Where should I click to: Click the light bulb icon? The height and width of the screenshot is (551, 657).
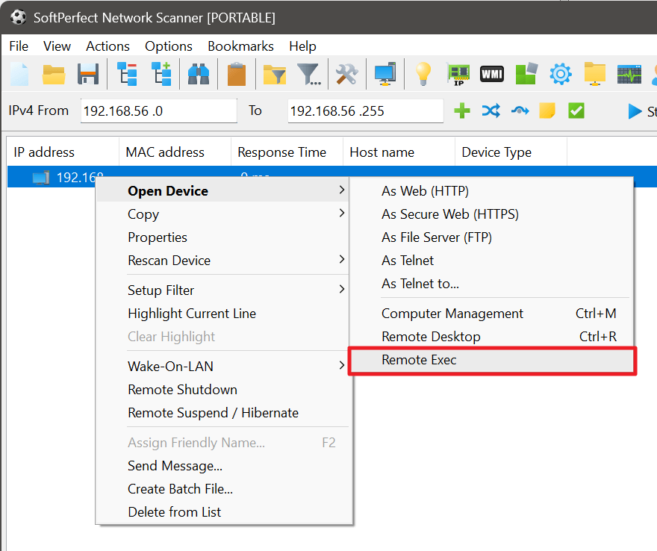tap(423, 75)
